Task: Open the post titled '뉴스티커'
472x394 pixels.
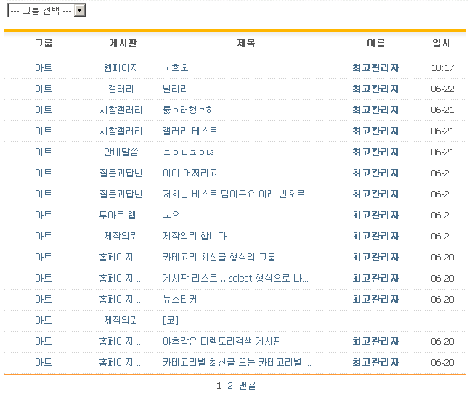Action: 179,299
